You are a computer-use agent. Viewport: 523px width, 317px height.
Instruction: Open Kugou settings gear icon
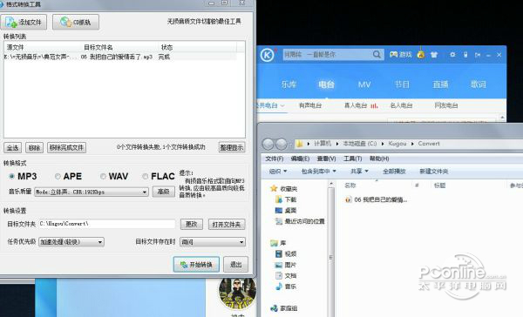coord(452,54)
